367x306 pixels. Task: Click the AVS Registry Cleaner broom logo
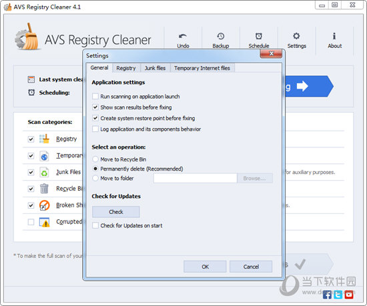[27, 37]
